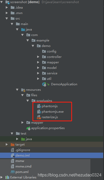Image resolution: width=104 pixels, height=180 pixels.
Task: Select the DemoApplication class name
Action: click(64, 84)
